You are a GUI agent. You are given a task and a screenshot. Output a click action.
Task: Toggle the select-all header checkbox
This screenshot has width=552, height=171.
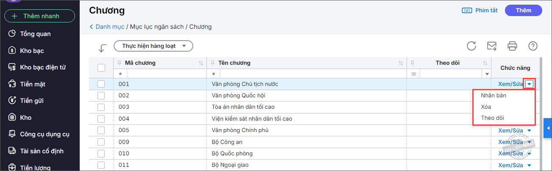(101, 68)
